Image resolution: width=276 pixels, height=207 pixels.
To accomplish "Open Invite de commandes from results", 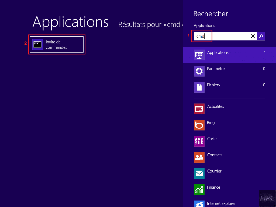I will (x=57, y=44).
